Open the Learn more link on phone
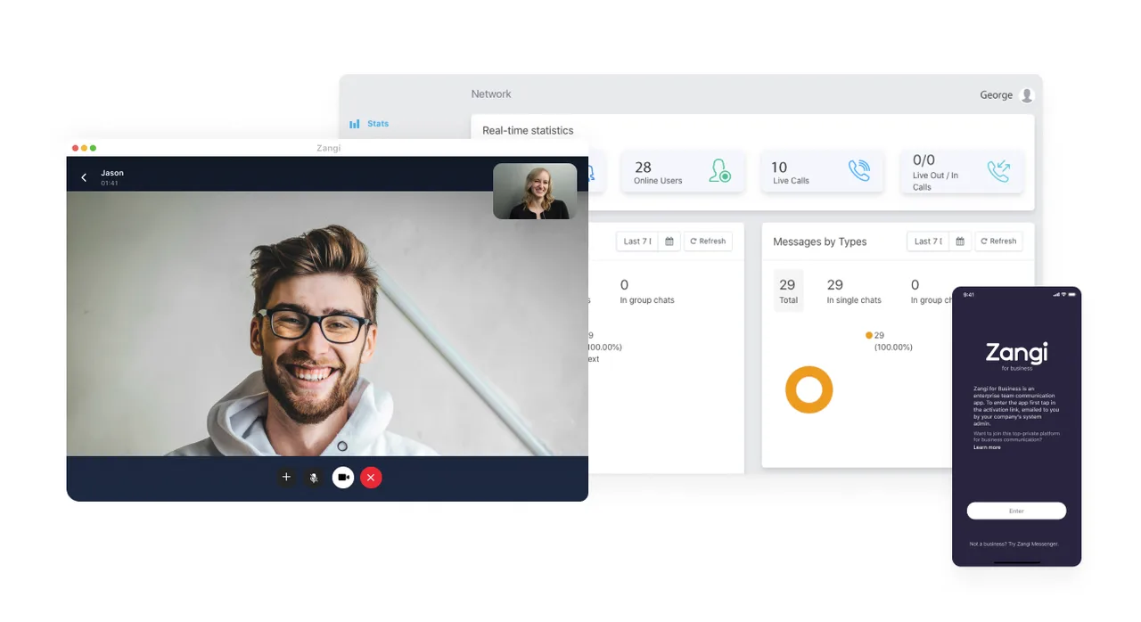Screen dimensions: 1141x622 [x=987, y=447]
